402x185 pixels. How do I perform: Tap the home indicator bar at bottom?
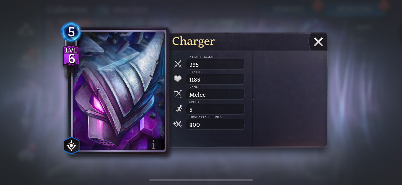tap(201, 180)
